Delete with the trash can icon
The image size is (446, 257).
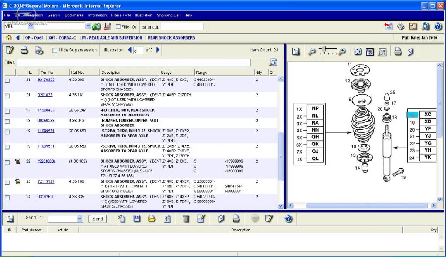(186, 218)
